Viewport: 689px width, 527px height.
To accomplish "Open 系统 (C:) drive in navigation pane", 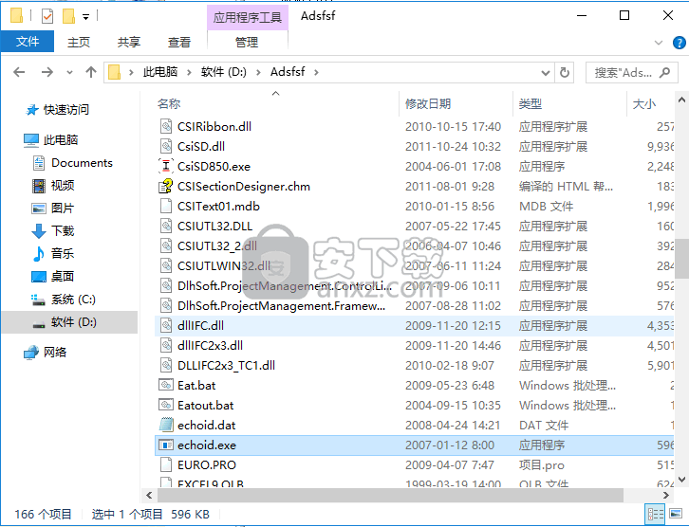I will (73, 300).
